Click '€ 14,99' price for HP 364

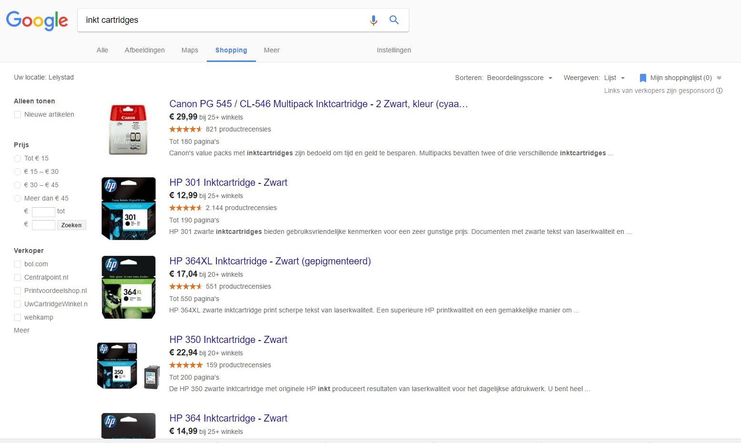click(x=183, y=431)
